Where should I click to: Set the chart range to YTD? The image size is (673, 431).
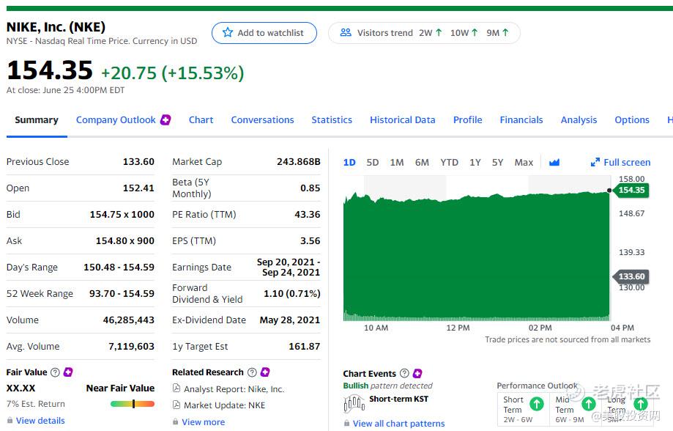pyautogui.click(x=449, y=162)
